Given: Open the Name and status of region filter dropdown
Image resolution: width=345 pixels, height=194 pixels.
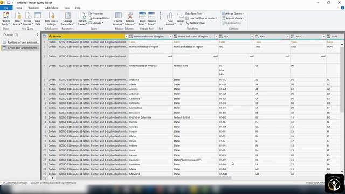Looking at the screenshot, I should (x=170, y=36).
